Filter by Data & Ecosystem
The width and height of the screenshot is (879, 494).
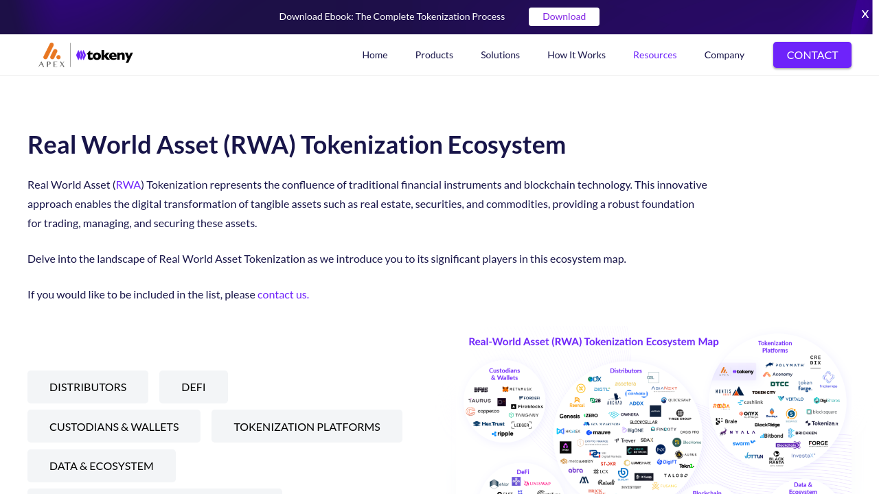coord(102,466)
